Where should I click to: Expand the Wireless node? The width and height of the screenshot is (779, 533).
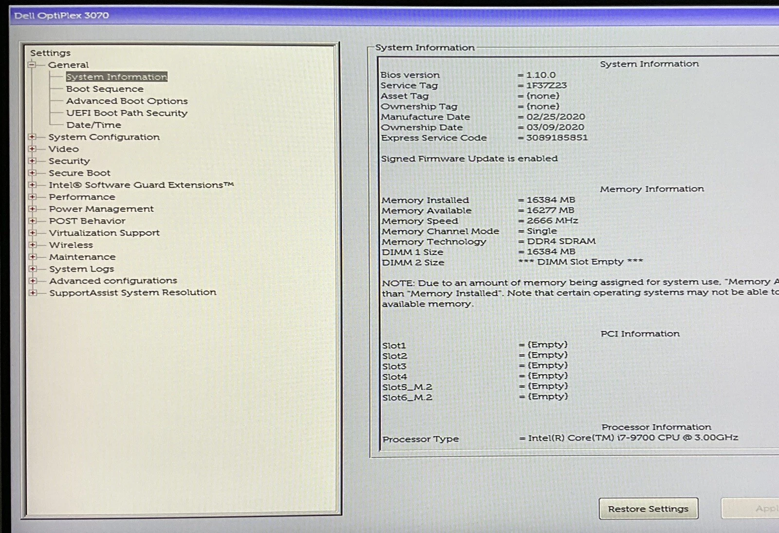click(32, 245)
